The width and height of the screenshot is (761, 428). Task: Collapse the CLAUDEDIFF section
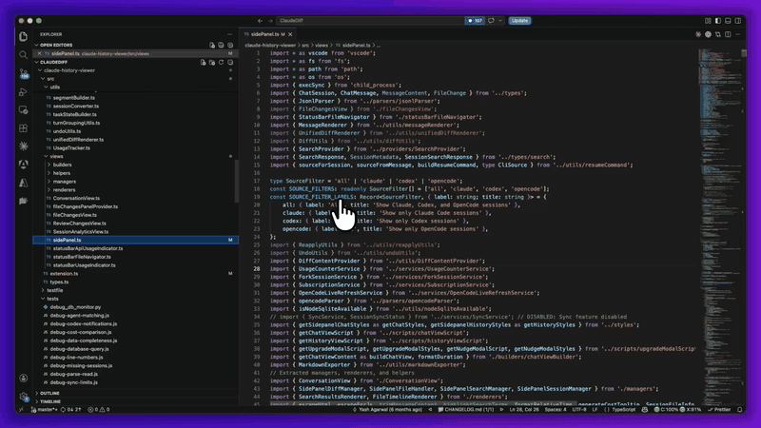37,62
